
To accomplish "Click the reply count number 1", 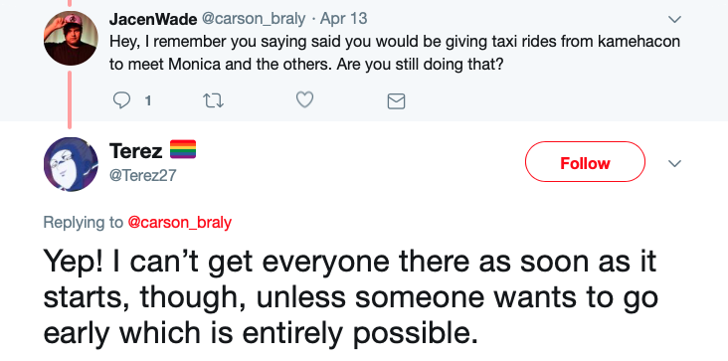I will pyautogui.click(x=147, y=100).
